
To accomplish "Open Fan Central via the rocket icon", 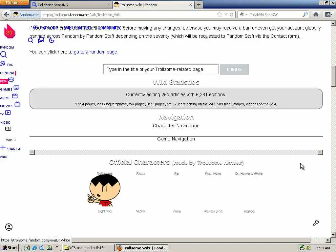I will pyautogui.click(x=3, y=63).
